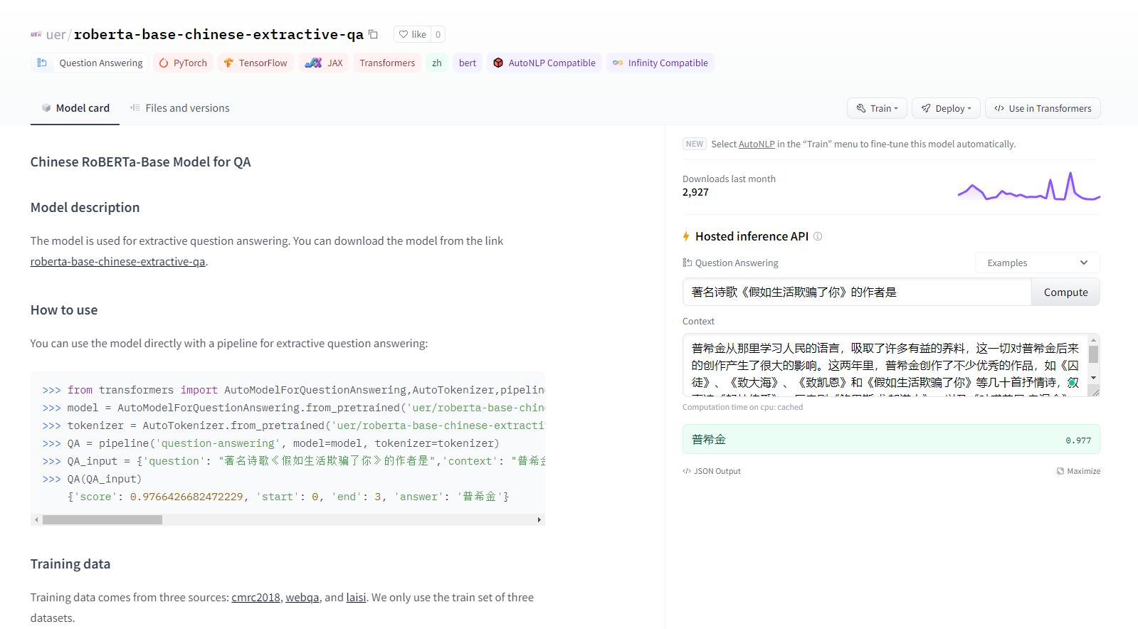Click the Maximize expand icon
Viewport: 1138px width, 629px height.
click(1060, 471)
